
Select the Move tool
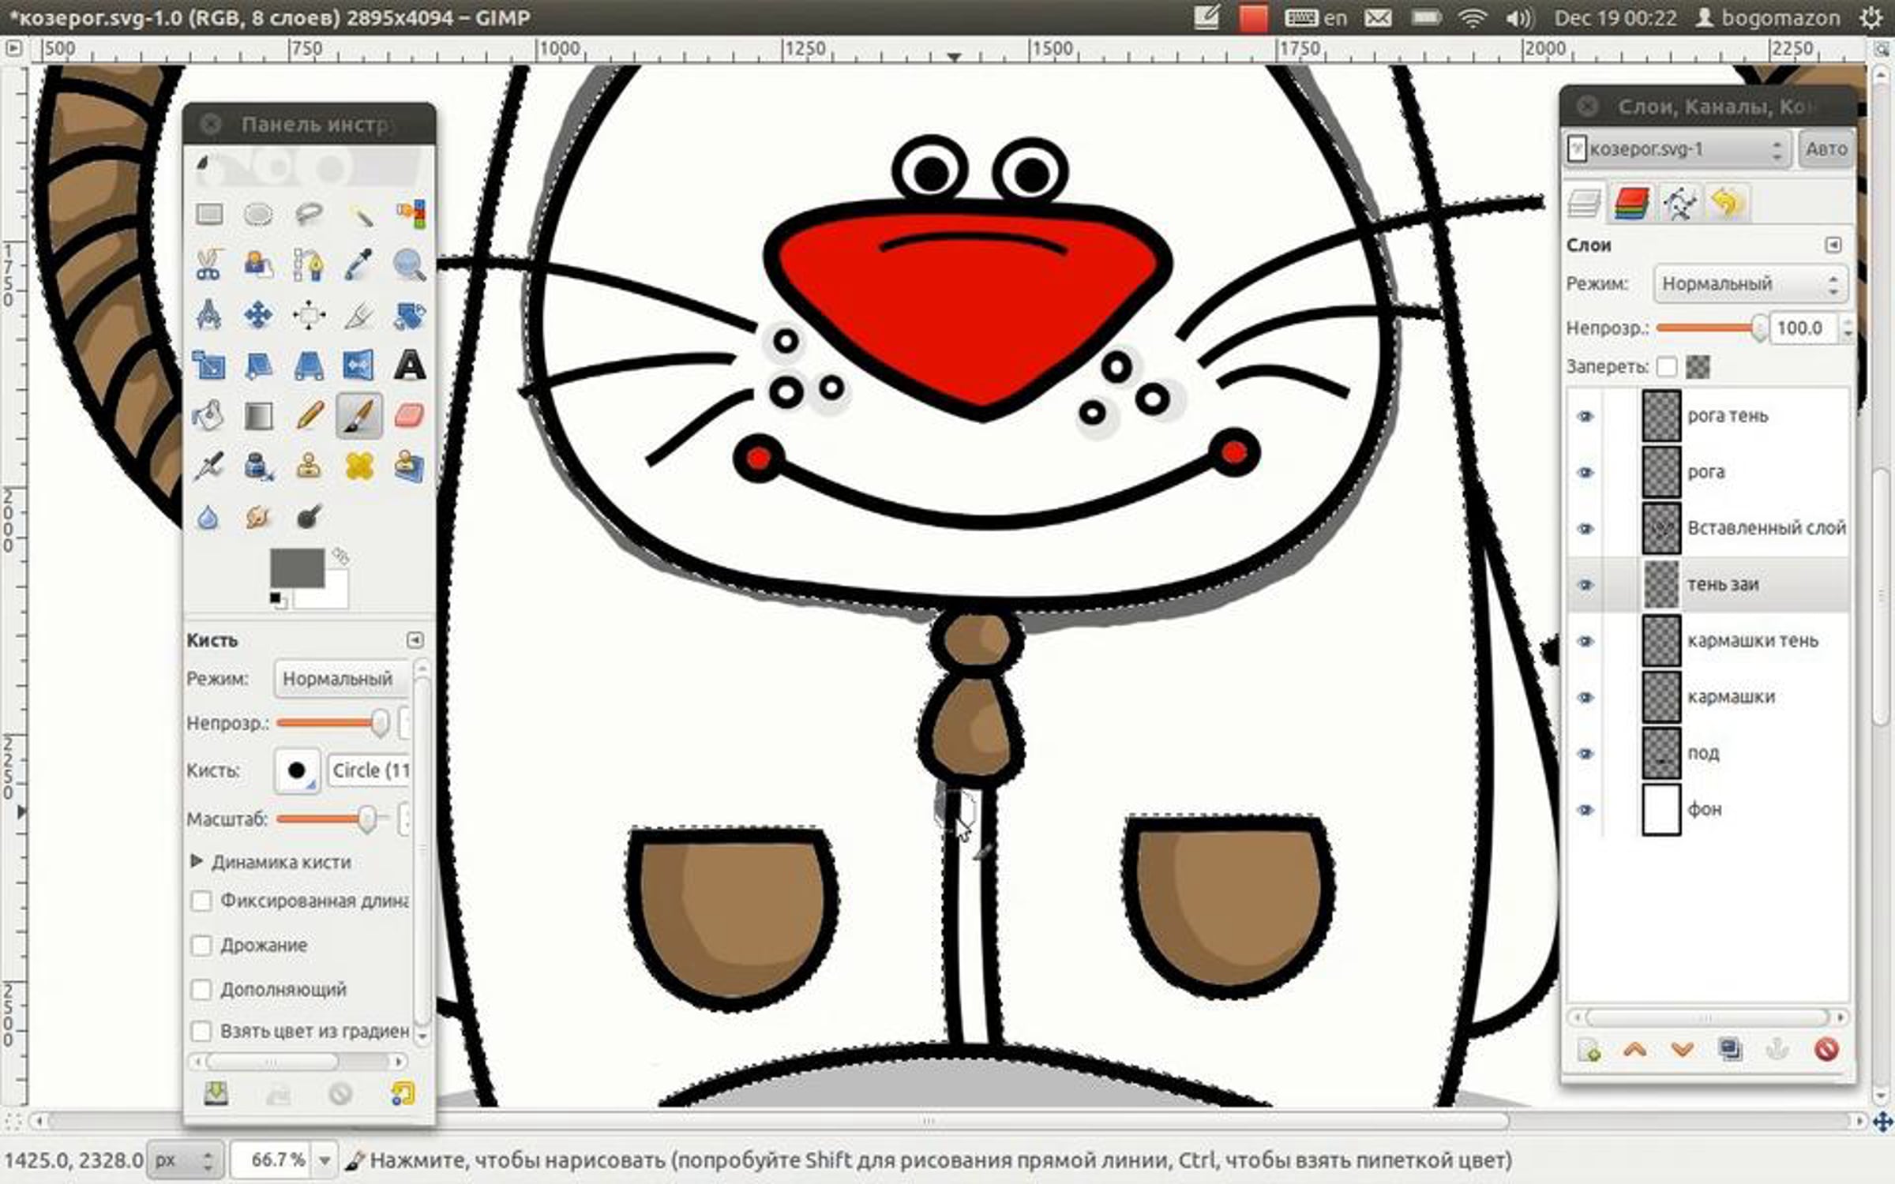tap(258, 316)
